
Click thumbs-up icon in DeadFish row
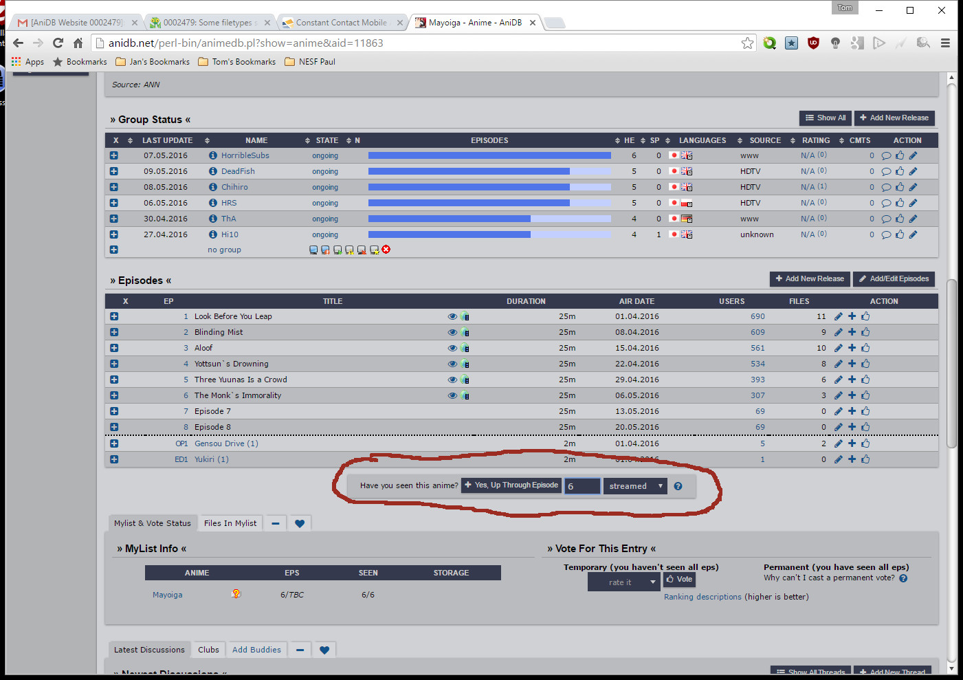coord(900,171)
